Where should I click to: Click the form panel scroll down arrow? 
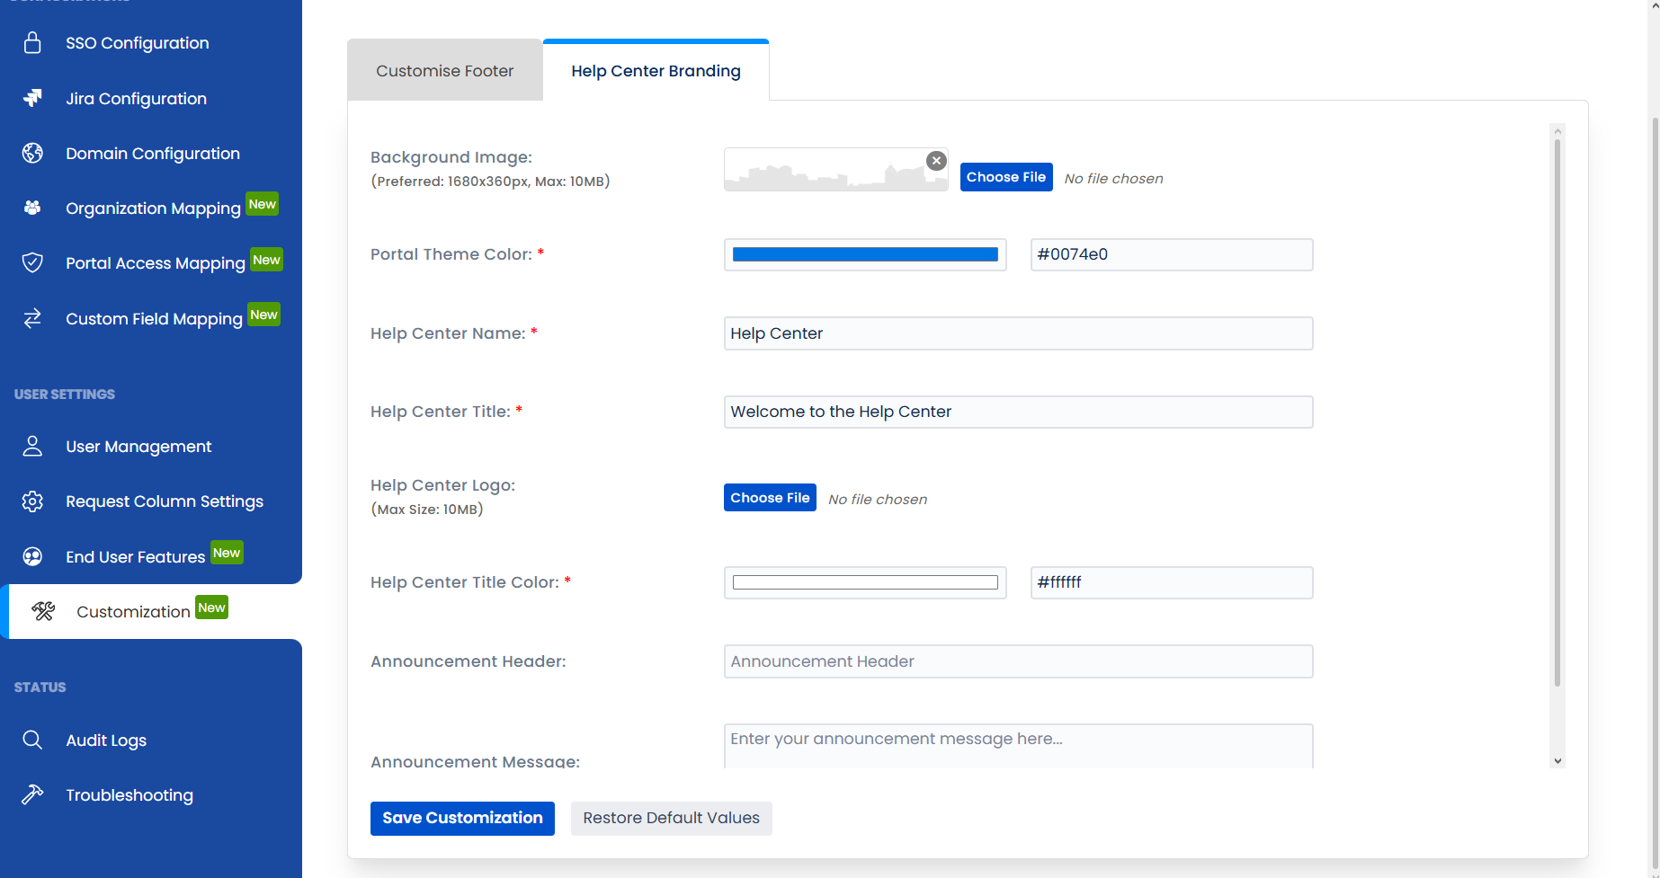pyautogui.click(x=1557, y=760)
